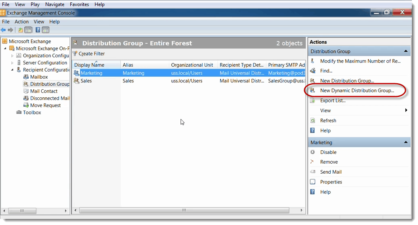Click the Up one level folder icon

(20, 30)
